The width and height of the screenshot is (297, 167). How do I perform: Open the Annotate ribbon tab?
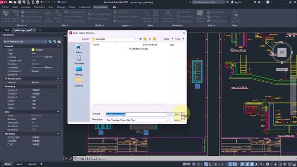coord(26,7)
